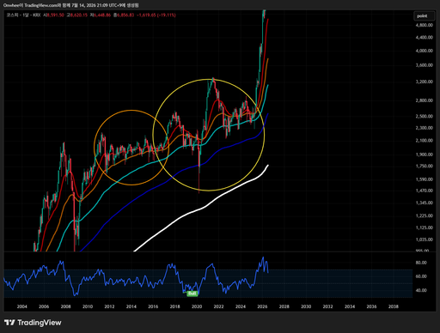Click the '4,800.00' price axis label

coord(425,25)
